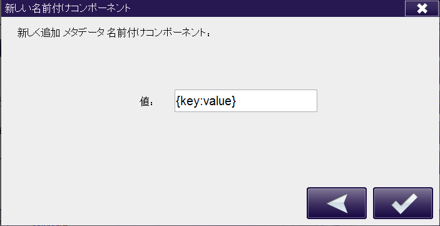Dismiss the dialog with the X button
The width and height of the screenshot is (440, 226).
pos(421,8)
